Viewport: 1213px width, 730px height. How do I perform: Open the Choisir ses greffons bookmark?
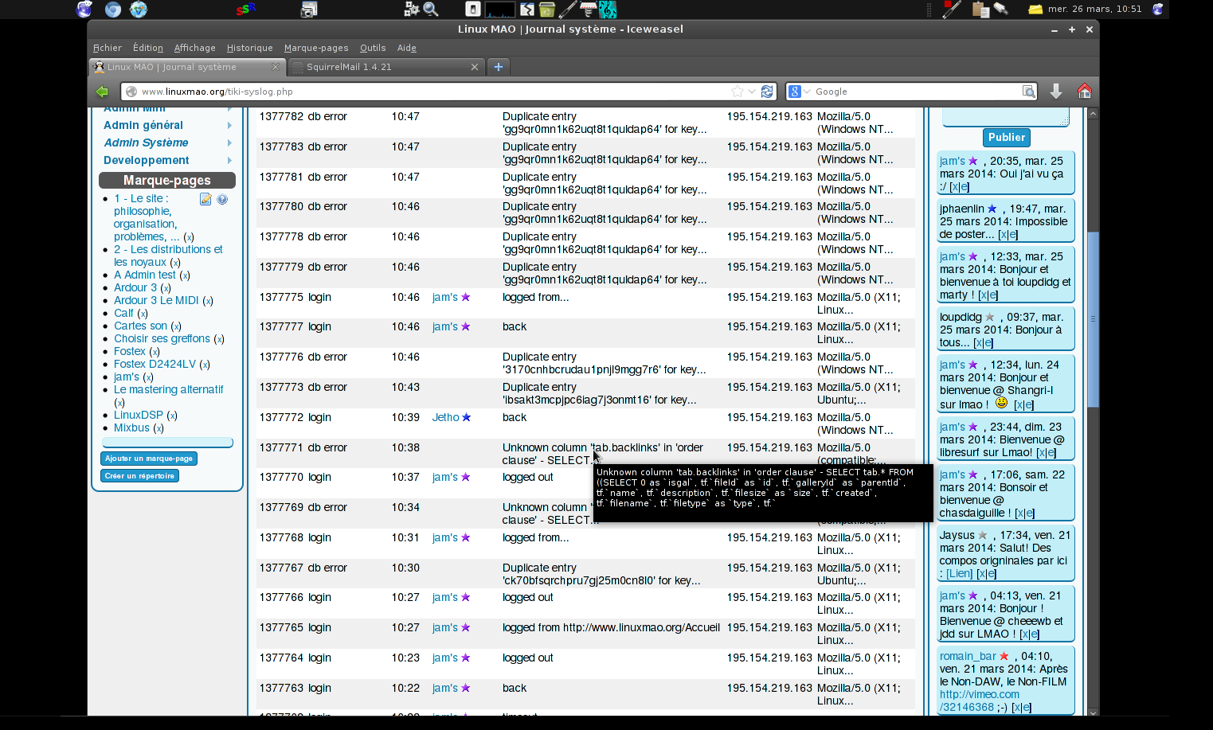point(162,338)
